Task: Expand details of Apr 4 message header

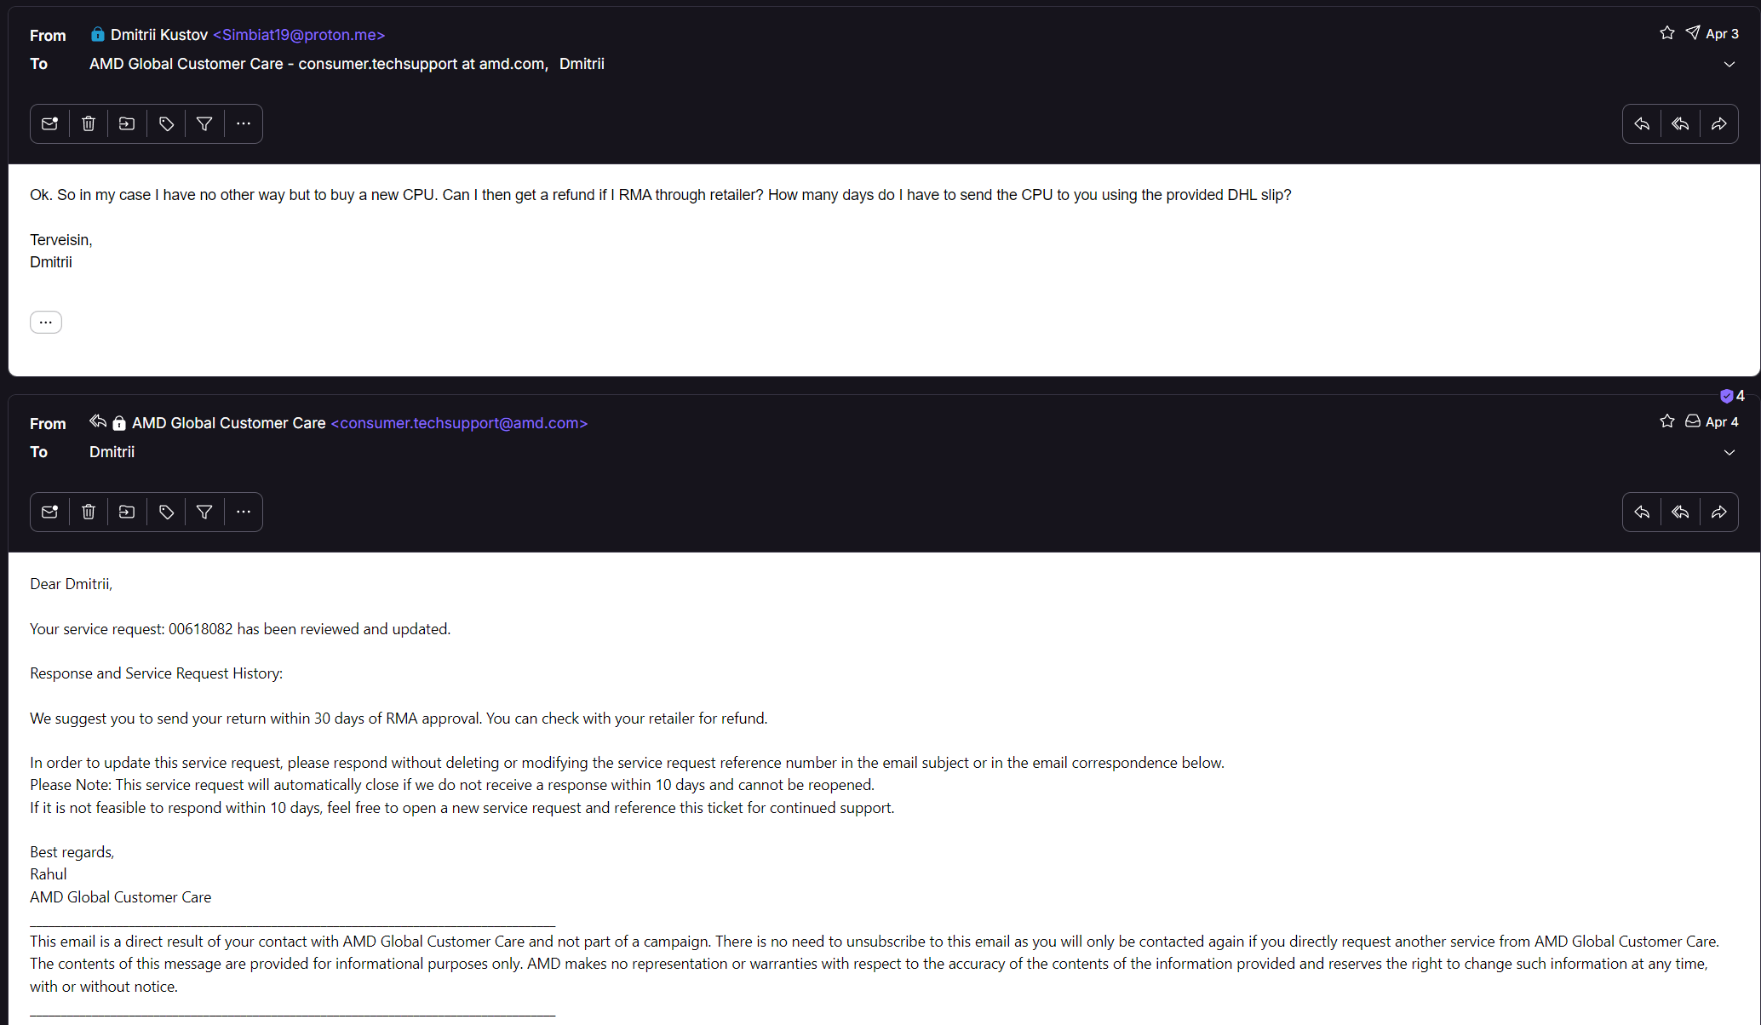Action: 1729,453
